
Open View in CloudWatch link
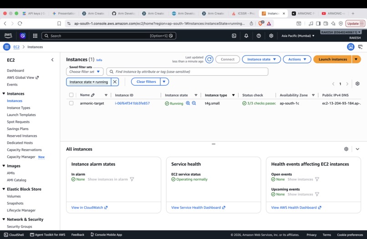(x=89, y=208)
